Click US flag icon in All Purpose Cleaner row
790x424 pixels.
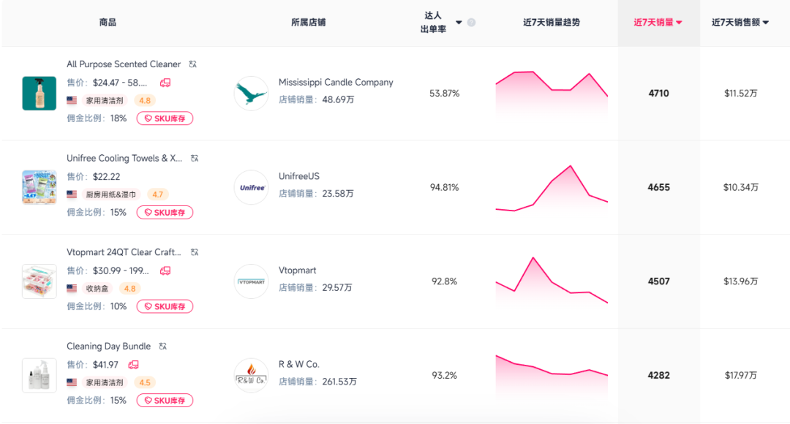[72, 100]
